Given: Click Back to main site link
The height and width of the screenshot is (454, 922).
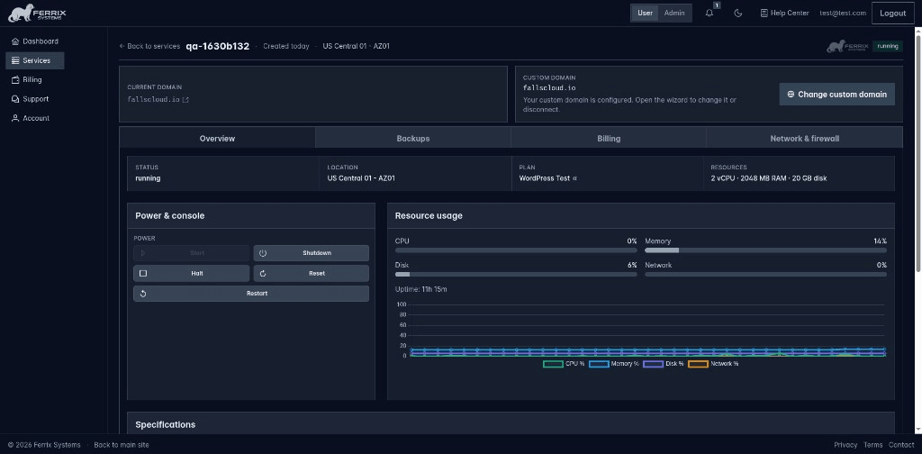Looking at the screenshot, I should tap(122, 445).
